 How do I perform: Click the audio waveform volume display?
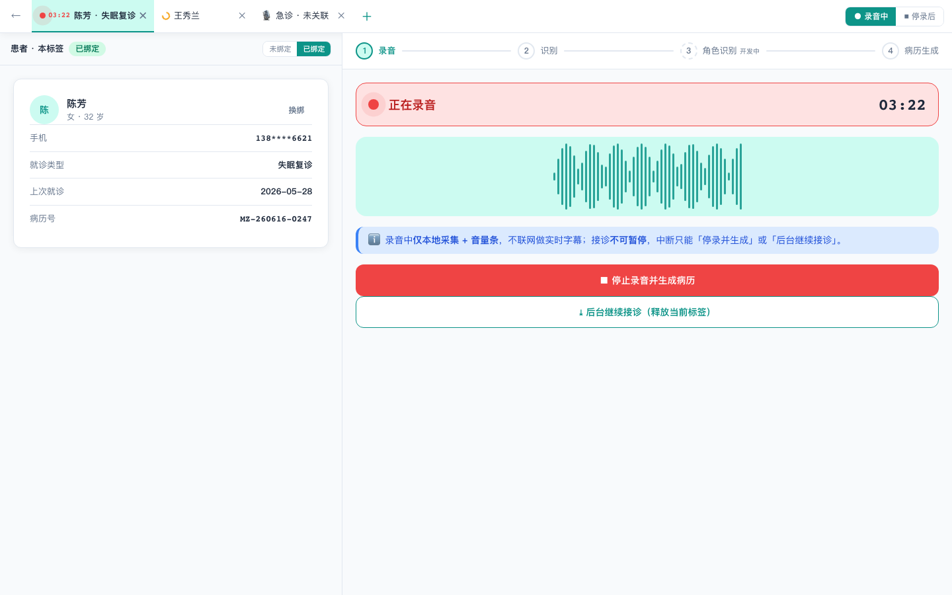(x=647, y=177)
